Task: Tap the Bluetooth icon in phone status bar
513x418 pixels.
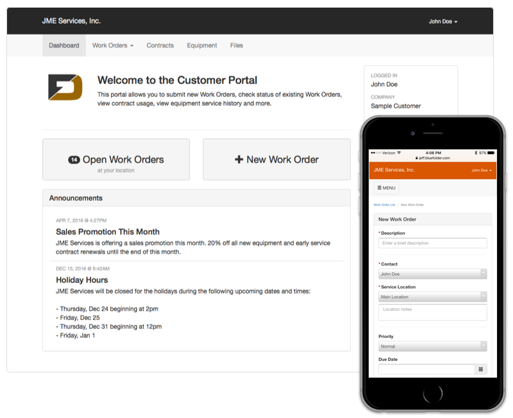Action: (x=476, y=153)
